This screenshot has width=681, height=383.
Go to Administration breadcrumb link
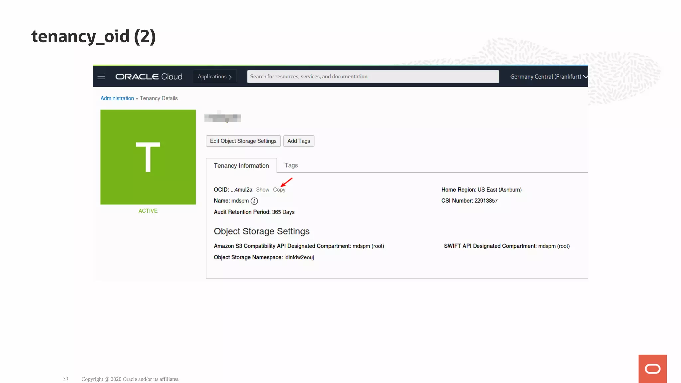117,98
